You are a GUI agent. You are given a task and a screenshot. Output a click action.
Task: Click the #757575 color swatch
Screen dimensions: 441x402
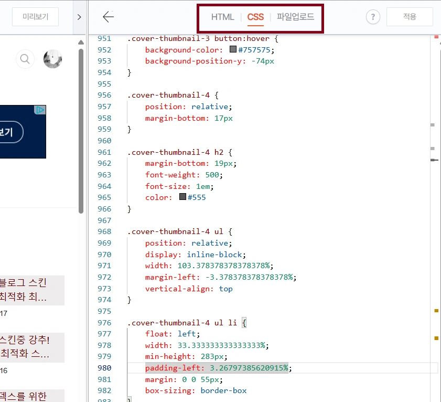233,50
